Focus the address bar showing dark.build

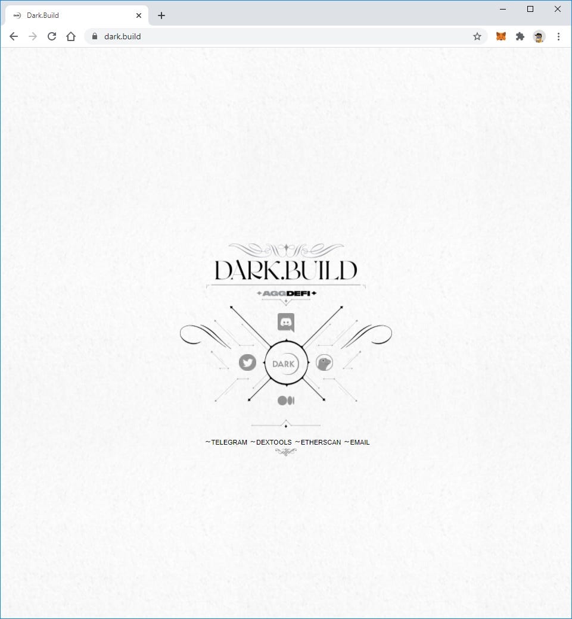[x=276, y=36]
